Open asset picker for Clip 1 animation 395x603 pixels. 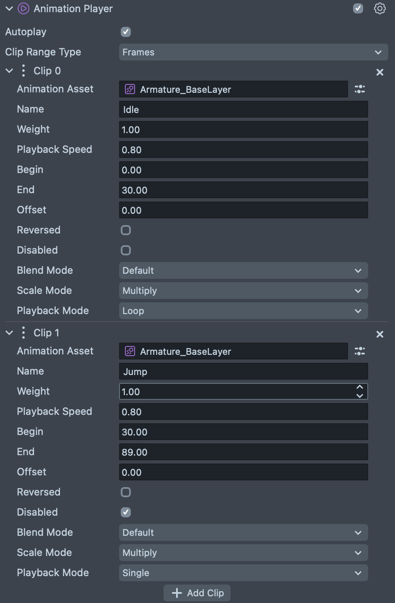point(360,351)
